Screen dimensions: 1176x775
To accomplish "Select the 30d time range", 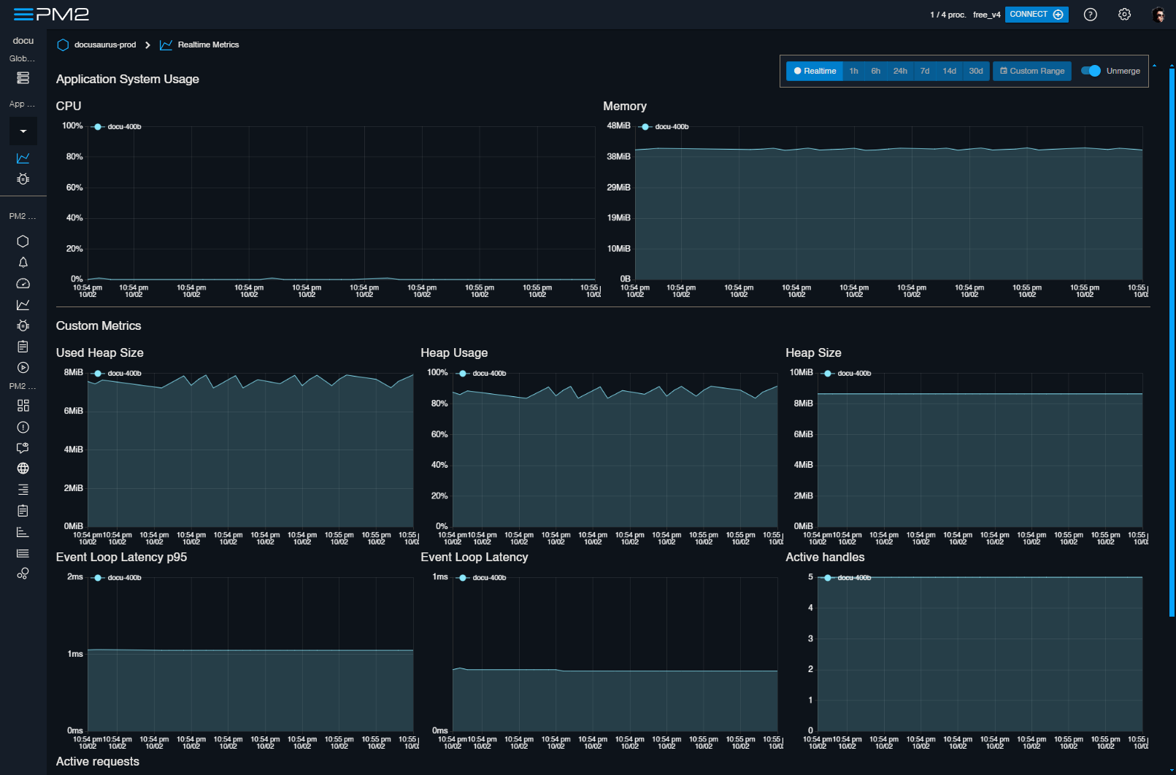I will point(976,71).
